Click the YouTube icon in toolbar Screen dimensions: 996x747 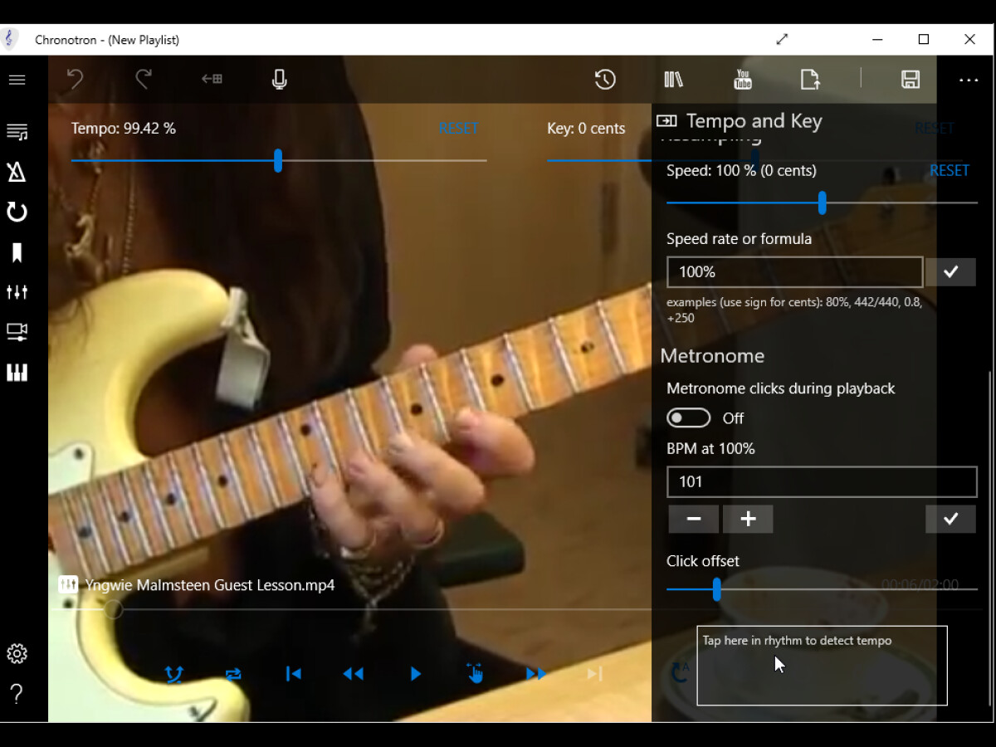tap(743, 80)
